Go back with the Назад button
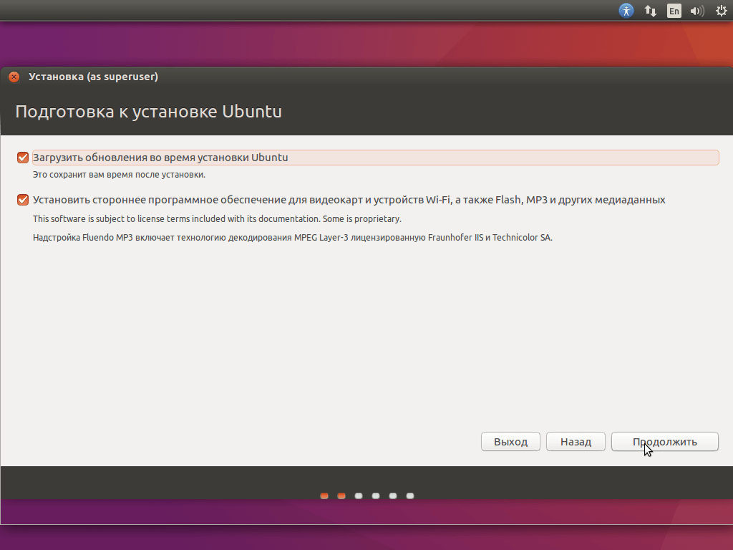The height and width of the screenshot is (550, 733). 576,441
